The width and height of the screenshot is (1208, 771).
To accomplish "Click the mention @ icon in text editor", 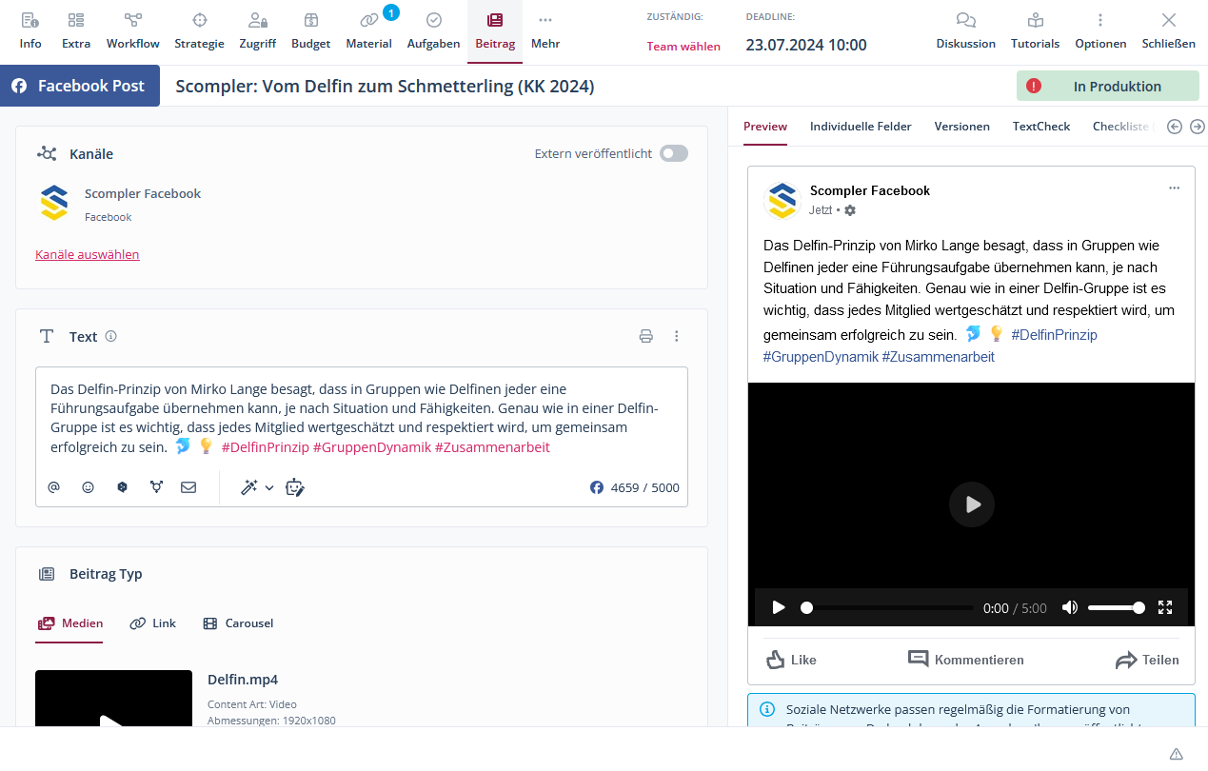I will (x=54, y=487).
